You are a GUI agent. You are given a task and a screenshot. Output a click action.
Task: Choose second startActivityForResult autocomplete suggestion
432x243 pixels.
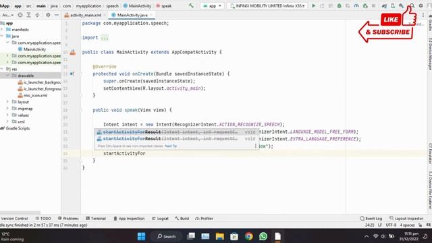(x=176, y=138)
